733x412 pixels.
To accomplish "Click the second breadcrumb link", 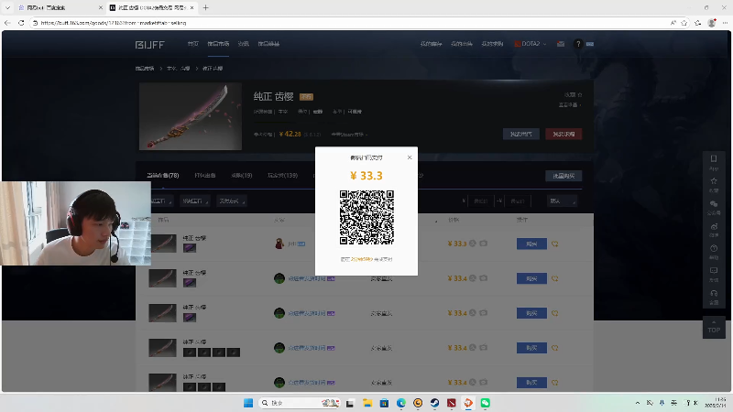I will [x=178, y=68].
